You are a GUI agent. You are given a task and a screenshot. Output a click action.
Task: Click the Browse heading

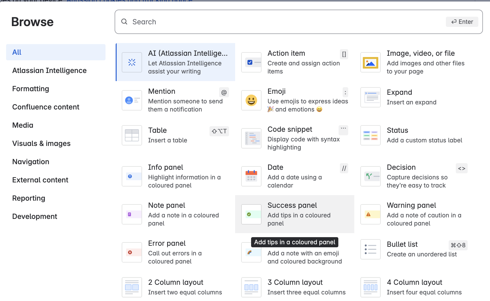pyautogui.click(x=32, y=22)
